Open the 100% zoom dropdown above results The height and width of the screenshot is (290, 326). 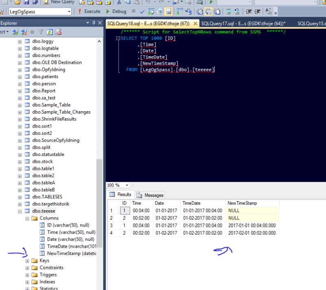pos(127,185)
